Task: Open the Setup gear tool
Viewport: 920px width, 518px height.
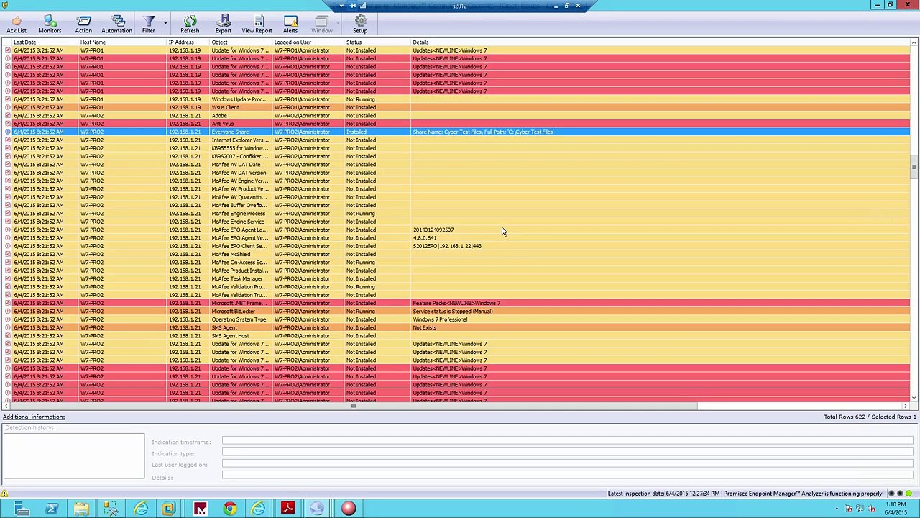Action: pos(360,24)
